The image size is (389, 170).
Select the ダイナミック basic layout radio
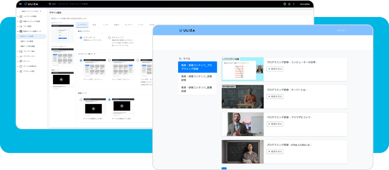pyautogui.click(x=109, y=38)
